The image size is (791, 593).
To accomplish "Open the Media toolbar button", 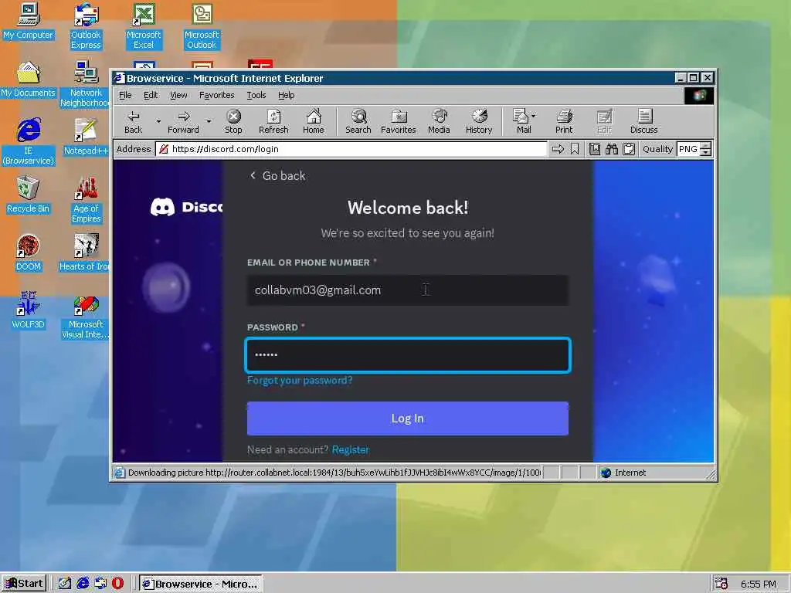I will point(439,122).
